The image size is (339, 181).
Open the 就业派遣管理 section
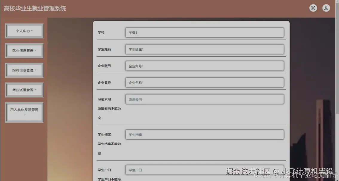pyautogui.click(x=24, y=90)
